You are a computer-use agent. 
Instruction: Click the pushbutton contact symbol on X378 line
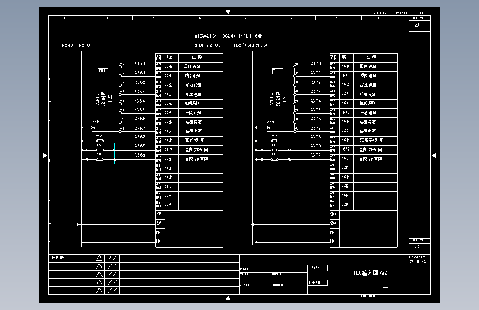[275, 140]
